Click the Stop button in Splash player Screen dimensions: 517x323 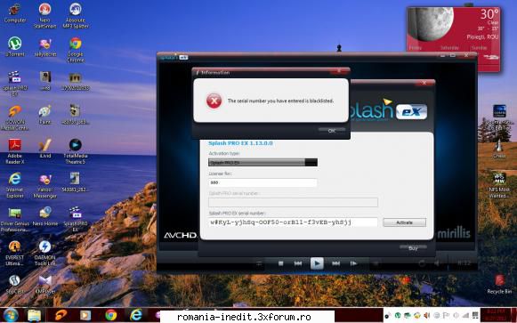[280, 263]
